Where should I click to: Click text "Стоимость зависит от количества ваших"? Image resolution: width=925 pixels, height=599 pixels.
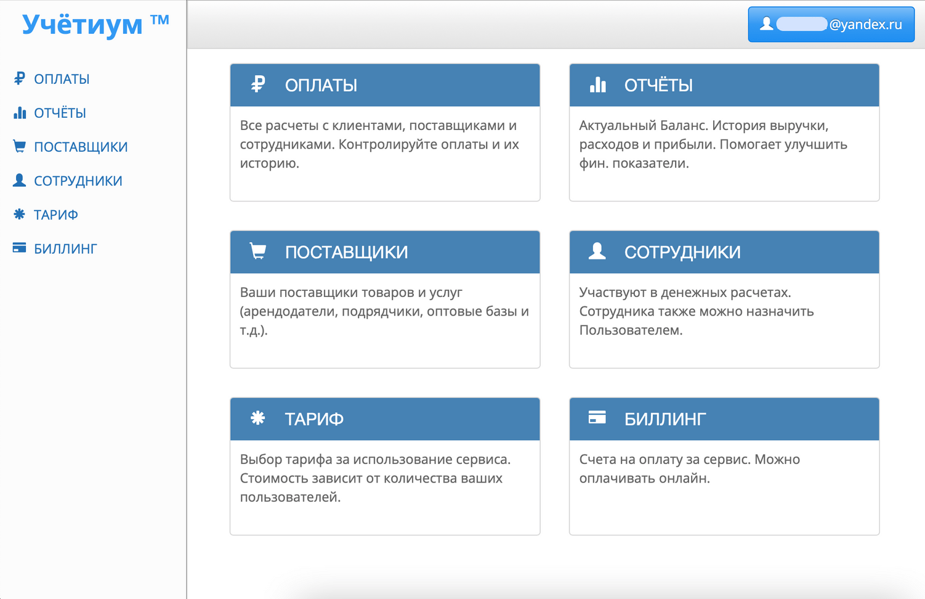(371, 479)
